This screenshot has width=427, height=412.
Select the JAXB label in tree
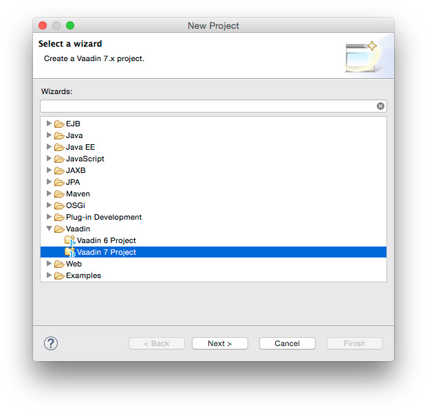[x=76, y=170]
